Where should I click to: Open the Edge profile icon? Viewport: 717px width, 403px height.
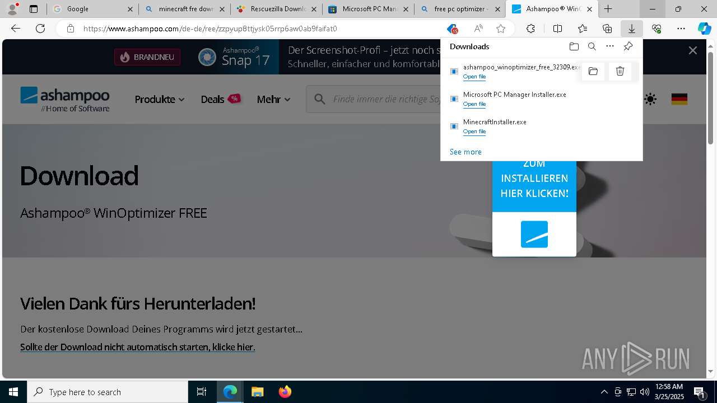pos(12,9)
